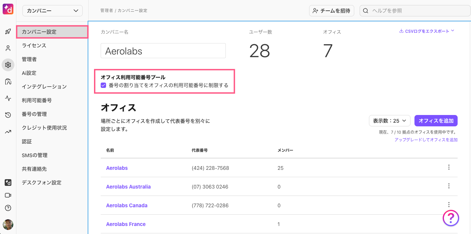Open the settings gear icon in sidebar
Image resolution: width=471 pixels, height=234 pixels.
tap(8, 65)
